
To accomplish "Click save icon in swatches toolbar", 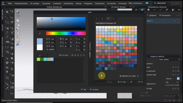I will pyautogui.click(x=78, y=55).
